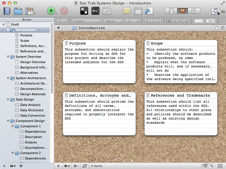Collapse the Draft folder
Screen dimensions: 226x169
click(x=3, y=25)
